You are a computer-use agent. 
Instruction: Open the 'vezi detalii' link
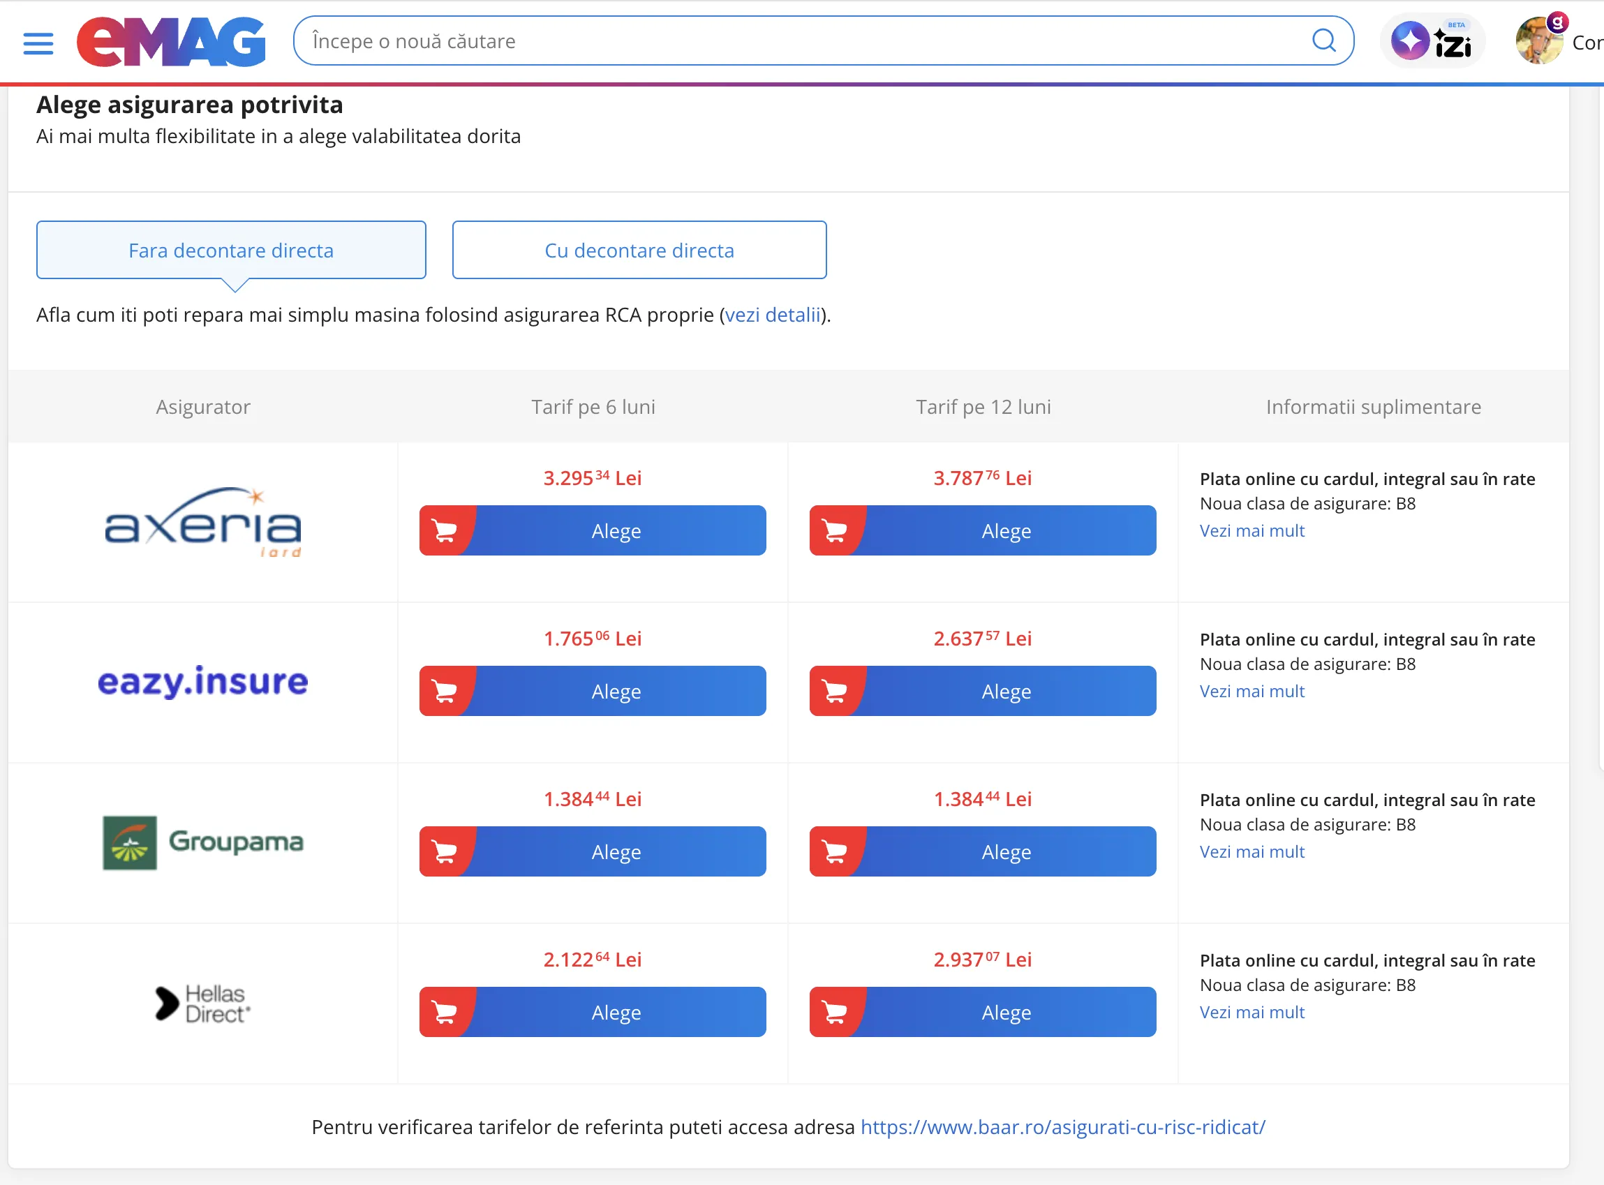coord(773,315)
